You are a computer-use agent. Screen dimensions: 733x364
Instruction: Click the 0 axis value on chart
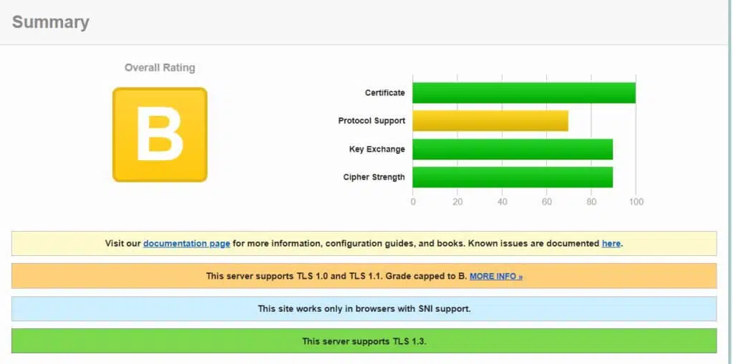[413, 202]
